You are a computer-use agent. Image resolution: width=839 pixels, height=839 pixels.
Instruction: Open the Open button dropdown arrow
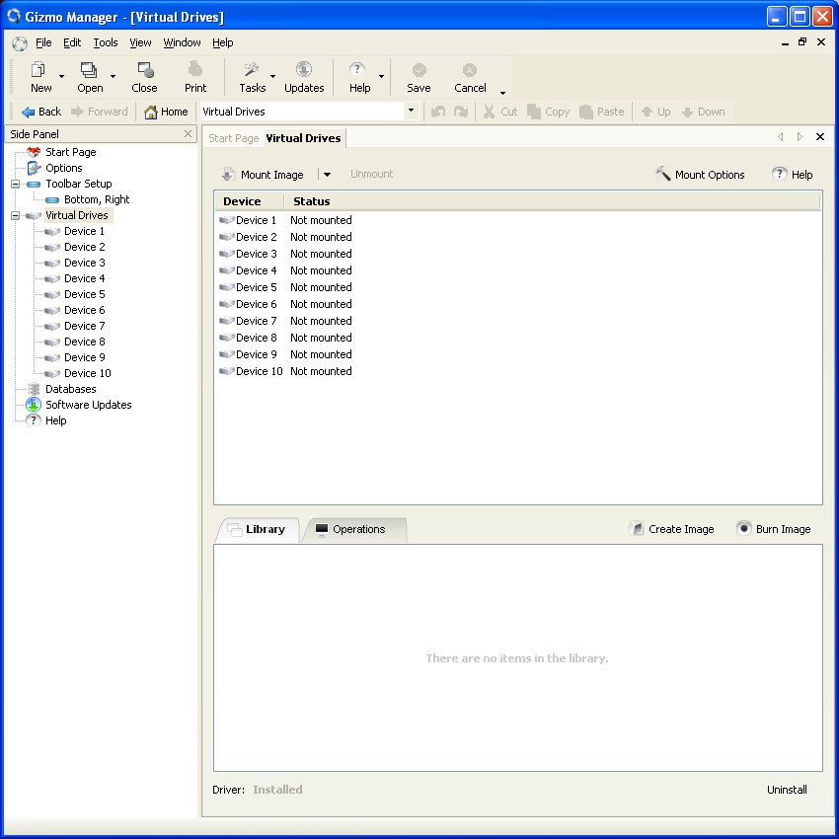[x=113, y=77]
